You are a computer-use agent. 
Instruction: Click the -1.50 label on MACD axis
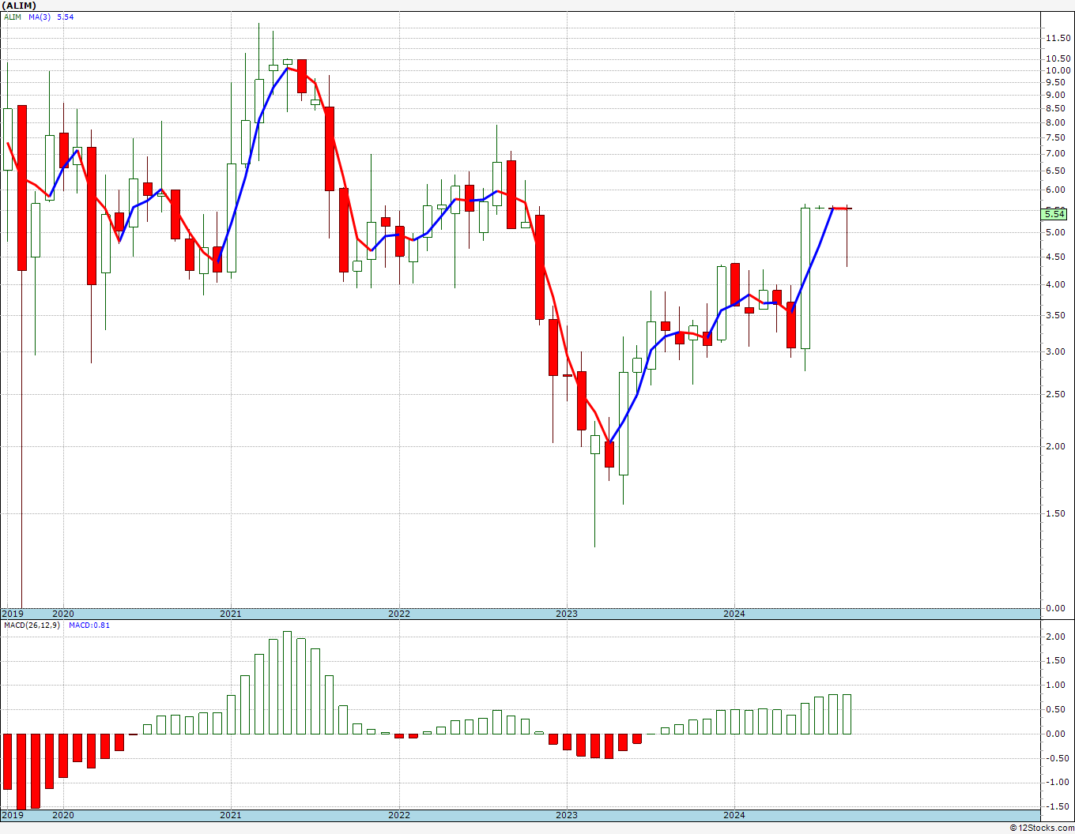click(1056, 806)
